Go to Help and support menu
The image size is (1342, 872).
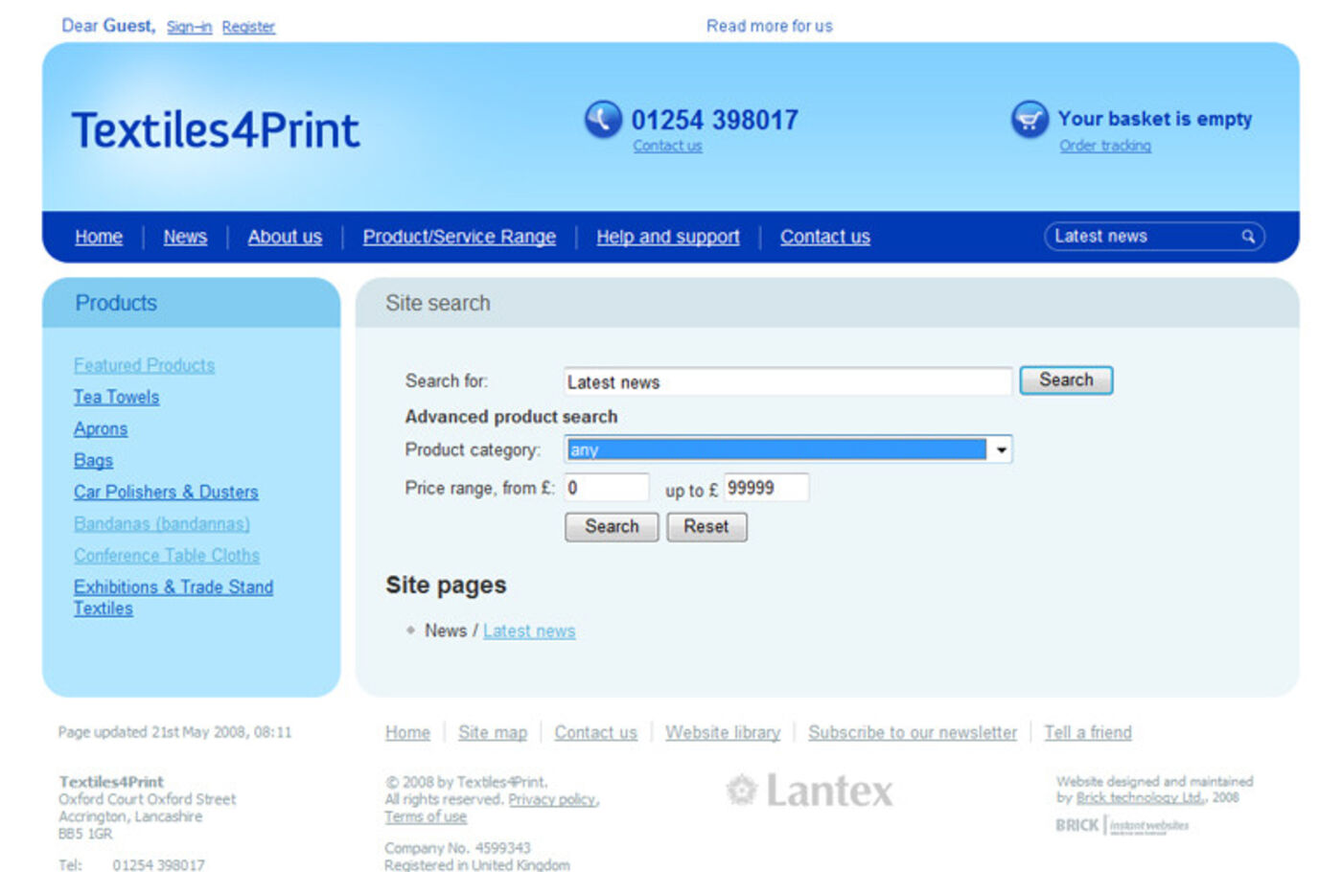667,237
